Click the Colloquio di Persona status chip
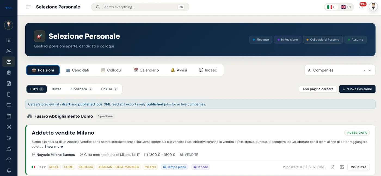 tap(323, 40)
